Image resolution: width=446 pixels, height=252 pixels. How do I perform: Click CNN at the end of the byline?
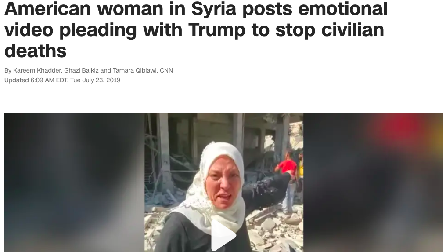[166, 70]
